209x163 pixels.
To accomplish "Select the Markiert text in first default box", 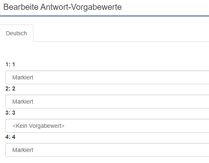I will tap(23, 77).
